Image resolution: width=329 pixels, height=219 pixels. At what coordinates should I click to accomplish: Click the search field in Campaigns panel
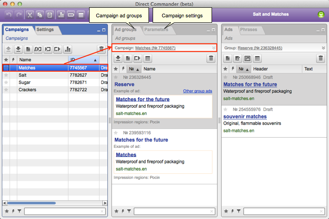[x=65, y=211]
